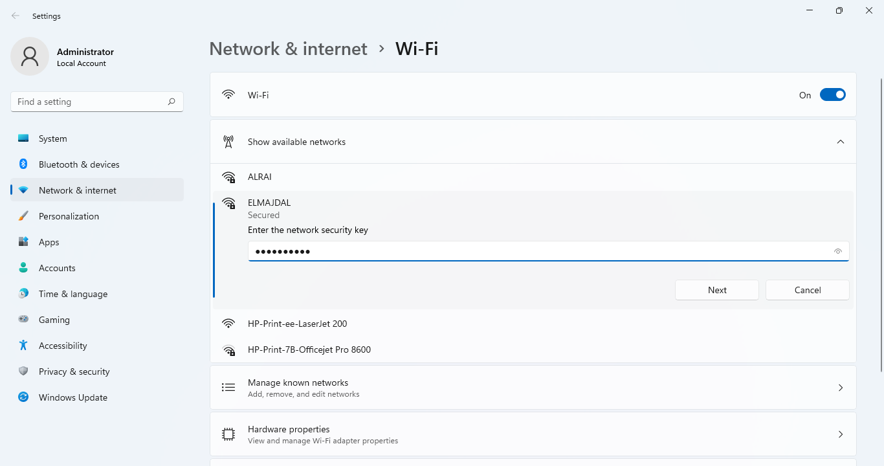Image resolution: width=884 pixels, height=466 pixels.
Task: Open Hardware properties details
Action: [841, 434]
